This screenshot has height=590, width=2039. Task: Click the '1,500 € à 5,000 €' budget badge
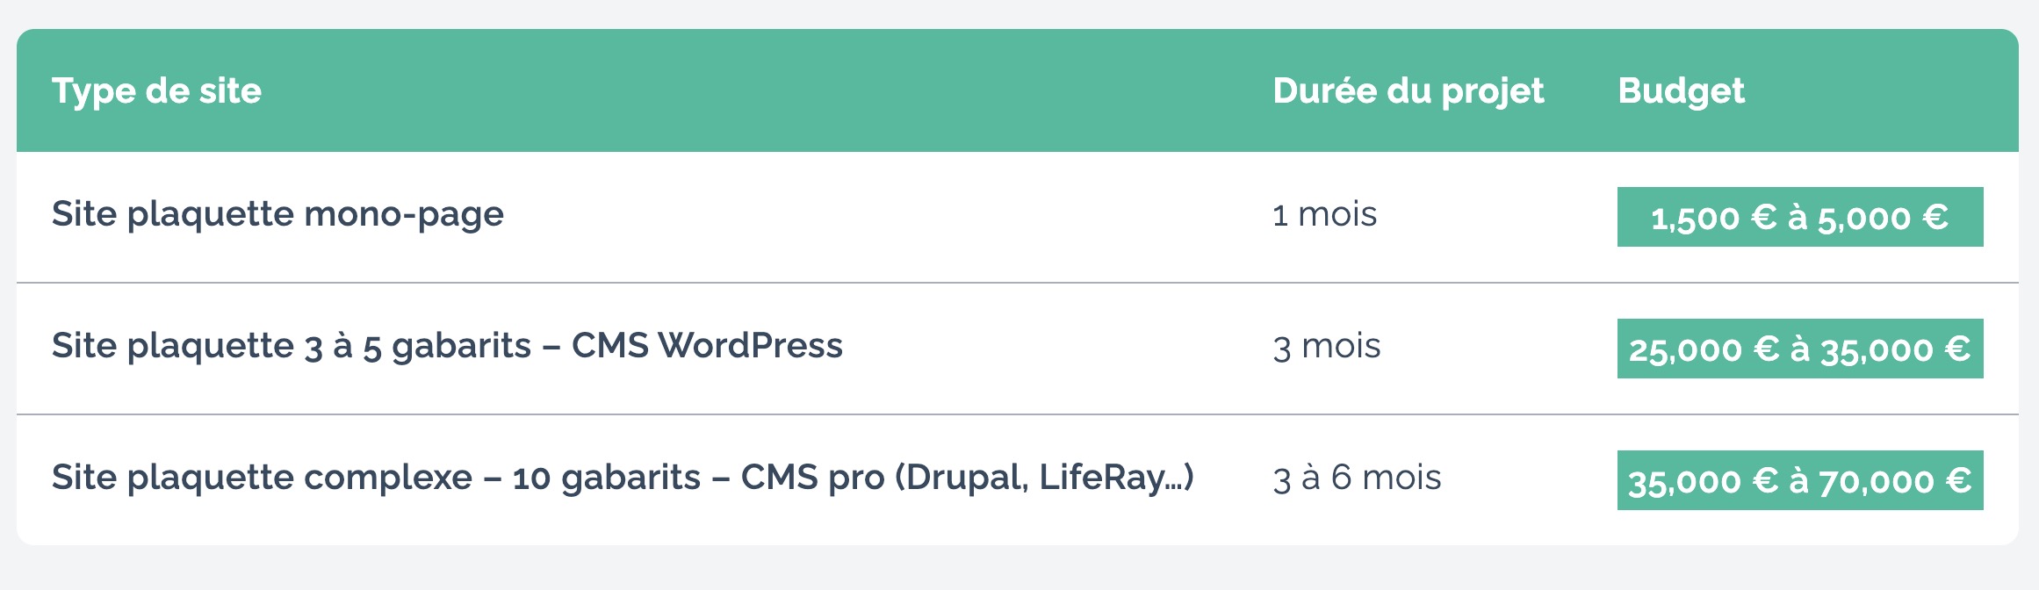(x=1799, y=217)
